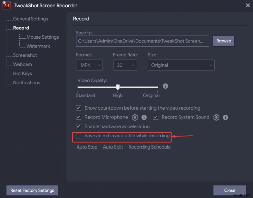The height and width of the screenshot is (198, 253).
Task: Open the Hot Keys section
Action: (22, 73)
